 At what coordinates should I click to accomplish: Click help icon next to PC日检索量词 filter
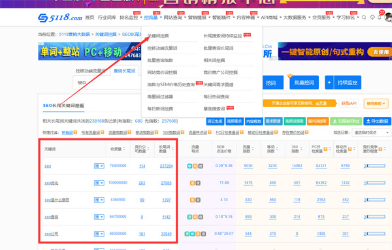tap(241, 133)
